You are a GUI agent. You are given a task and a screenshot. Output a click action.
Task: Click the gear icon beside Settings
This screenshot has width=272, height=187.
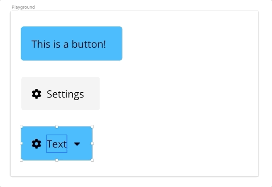[x=37, y=94]
